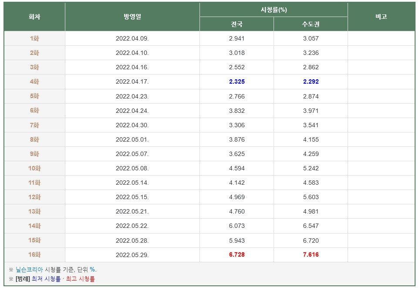Click the blue % link in the footnote
This screenshot has height=288, width=419.
[x=92, y=270]
